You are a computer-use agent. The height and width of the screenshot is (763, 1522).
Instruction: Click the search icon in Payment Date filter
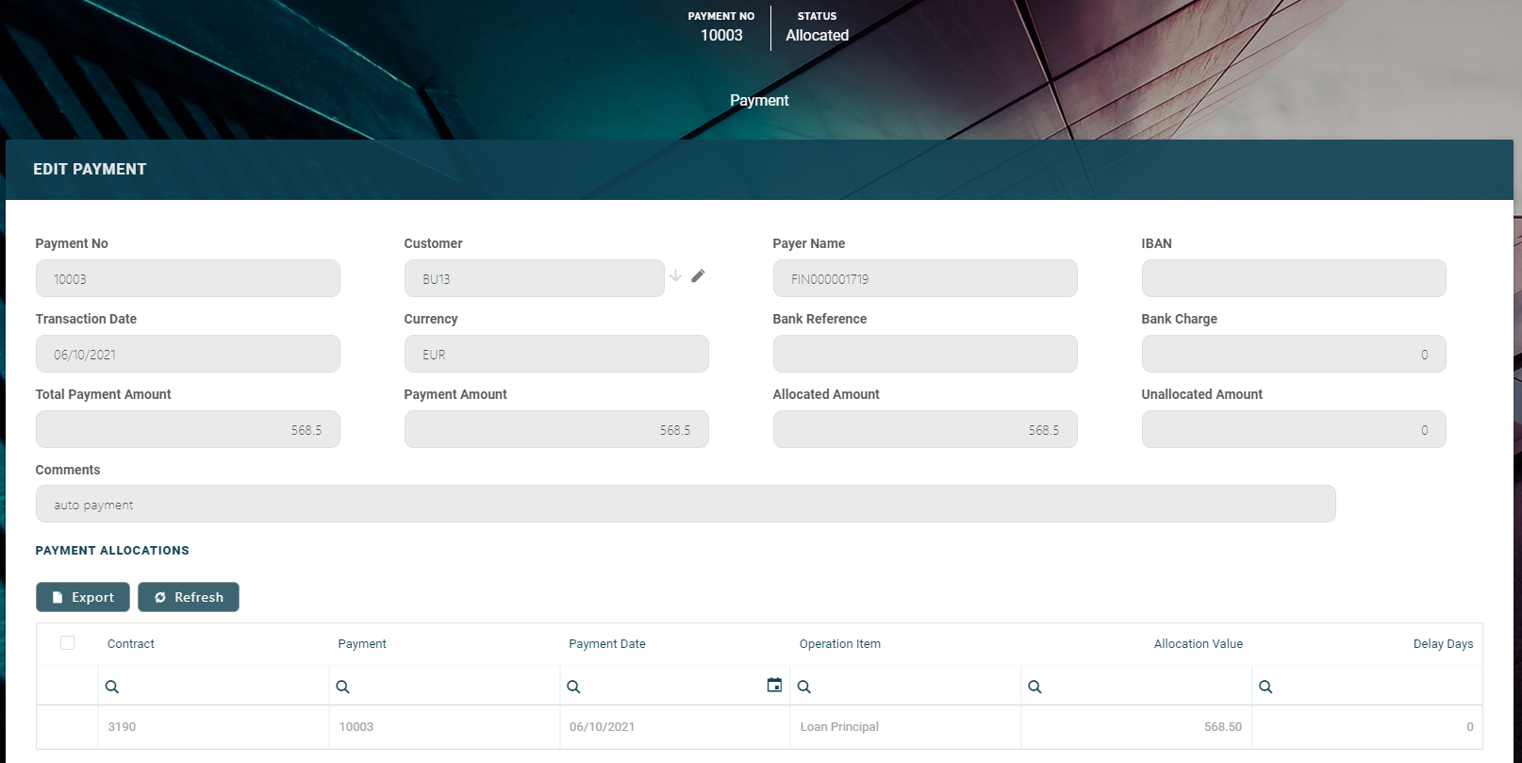pos(573,687)
